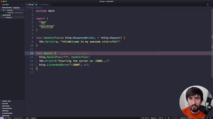The height and width of the screenshot is (119, 213).
Task: Click HandleFunc on line 13
Action: [54, 57]
